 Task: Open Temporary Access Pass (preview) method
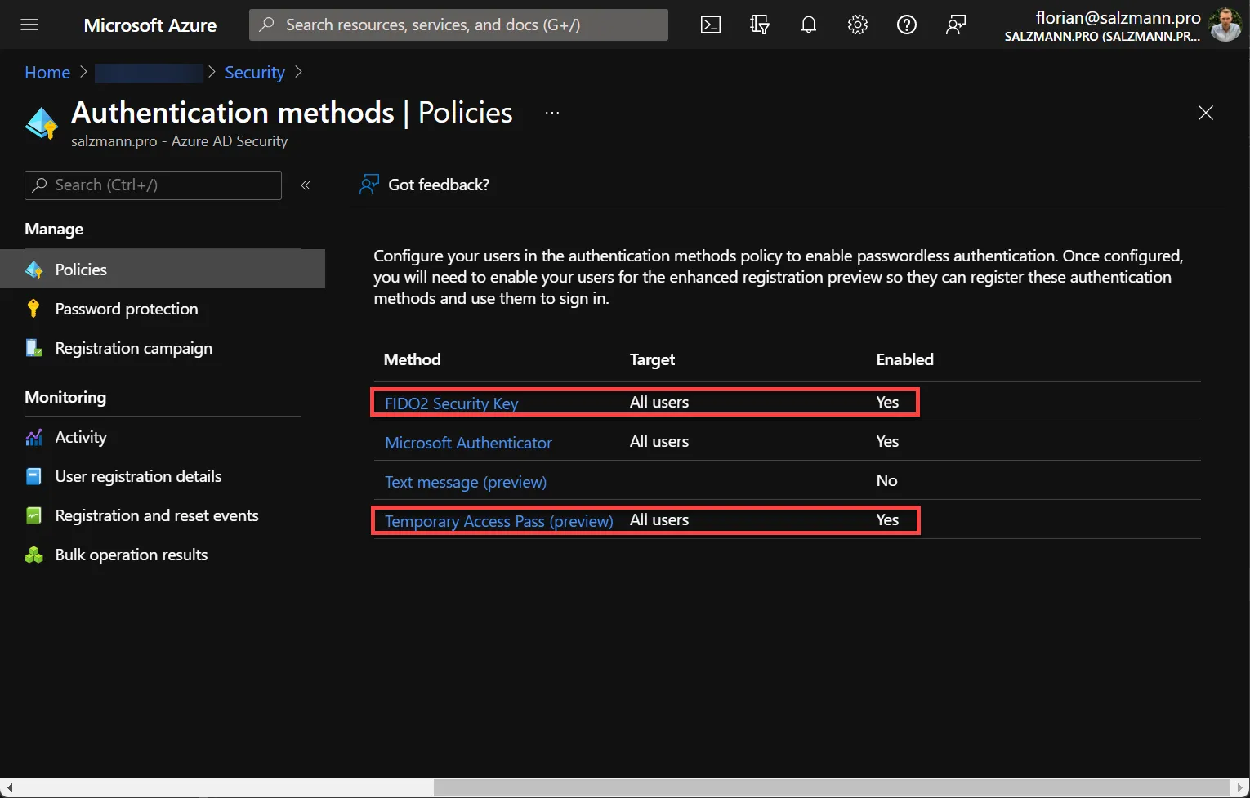(x=499, y=520)
